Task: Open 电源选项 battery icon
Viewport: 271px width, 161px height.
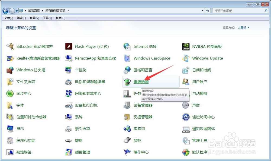Action: pyautogui.click(x=127, y=82)
